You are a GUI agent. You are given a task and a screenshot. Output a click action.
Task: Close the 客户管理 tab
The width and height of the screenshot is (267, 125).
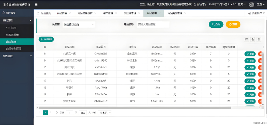tap(116, 13)
